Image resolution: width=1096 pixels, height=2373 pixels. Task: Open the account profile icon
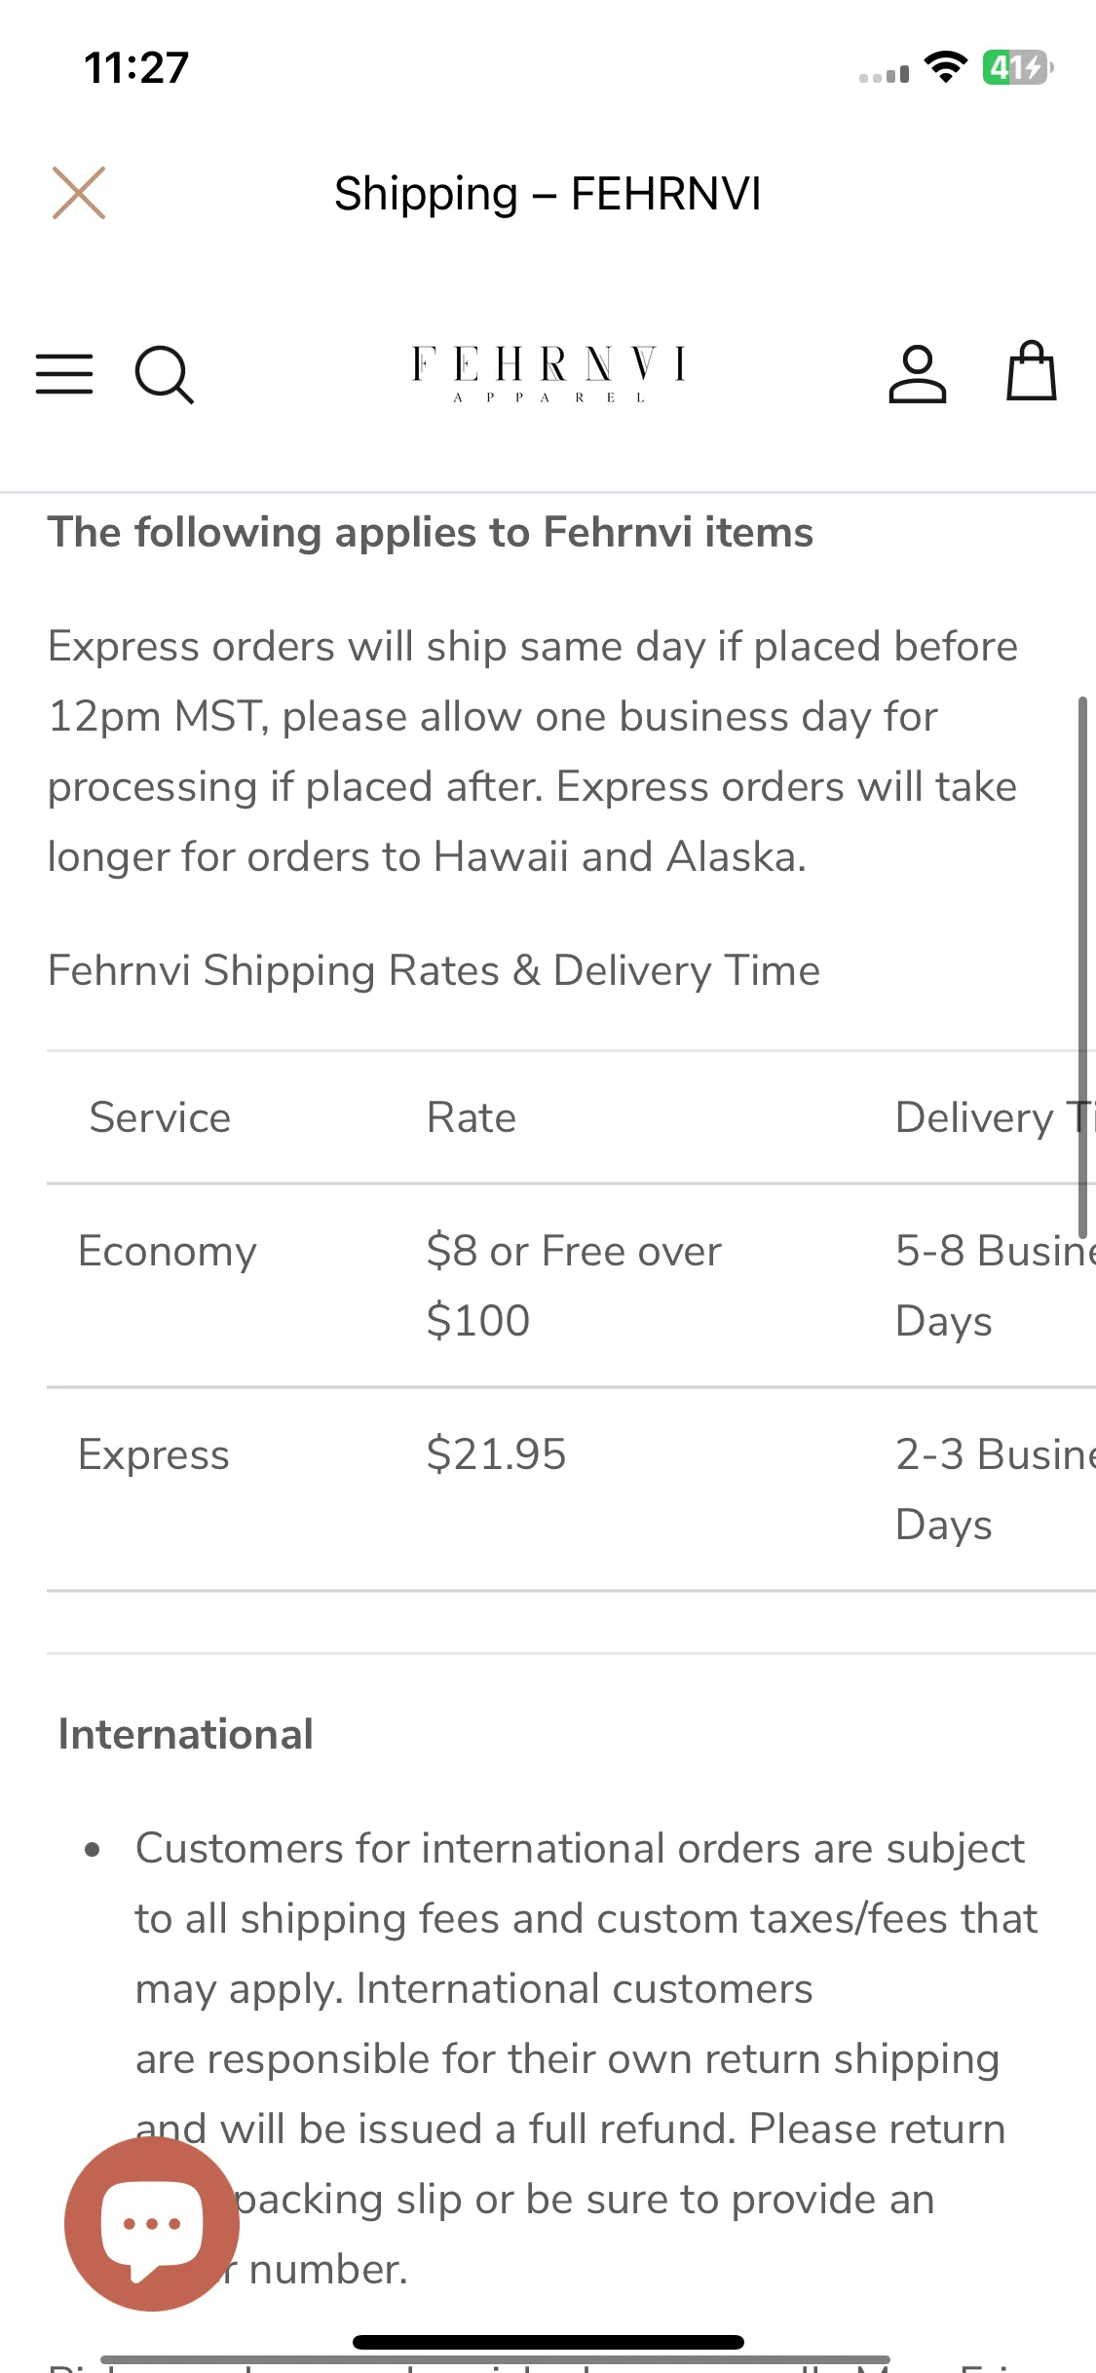917,374
